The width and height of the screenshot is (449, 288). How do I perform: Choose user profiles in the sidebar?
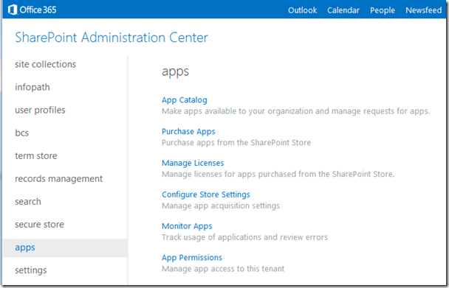coord(40,110)
